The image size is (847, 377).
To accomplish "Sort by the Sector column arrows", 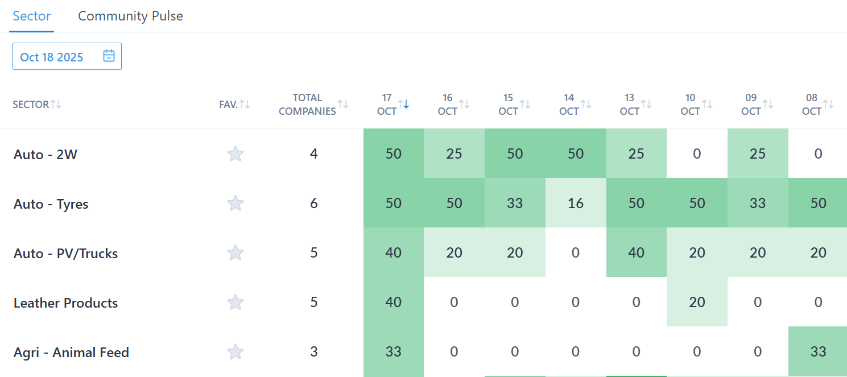I will (x=56, y=104).
